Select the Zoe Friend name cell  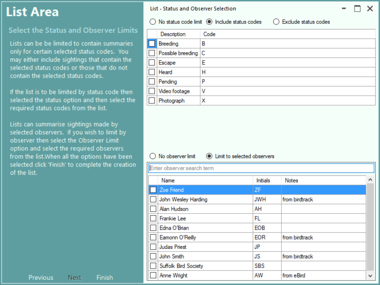205,190
